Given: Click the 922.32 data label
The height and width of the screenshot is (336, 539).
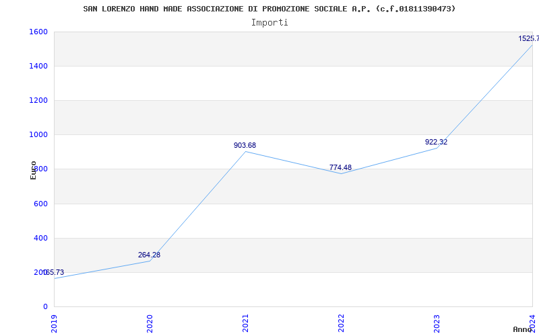Looking at the screenshot, I should [x=436, y=142].
